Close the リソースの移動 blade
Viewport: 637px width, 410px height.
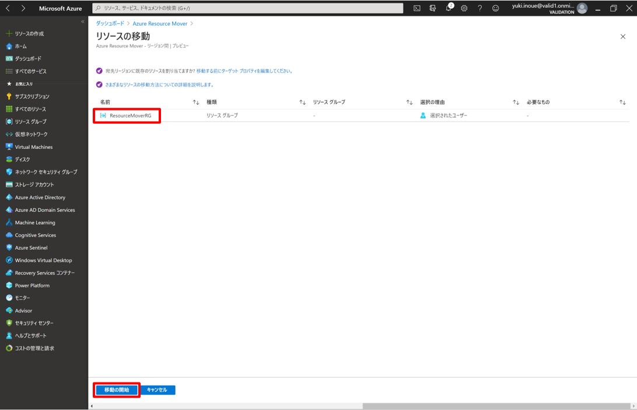pyautogui.click(x=623, y=37)
